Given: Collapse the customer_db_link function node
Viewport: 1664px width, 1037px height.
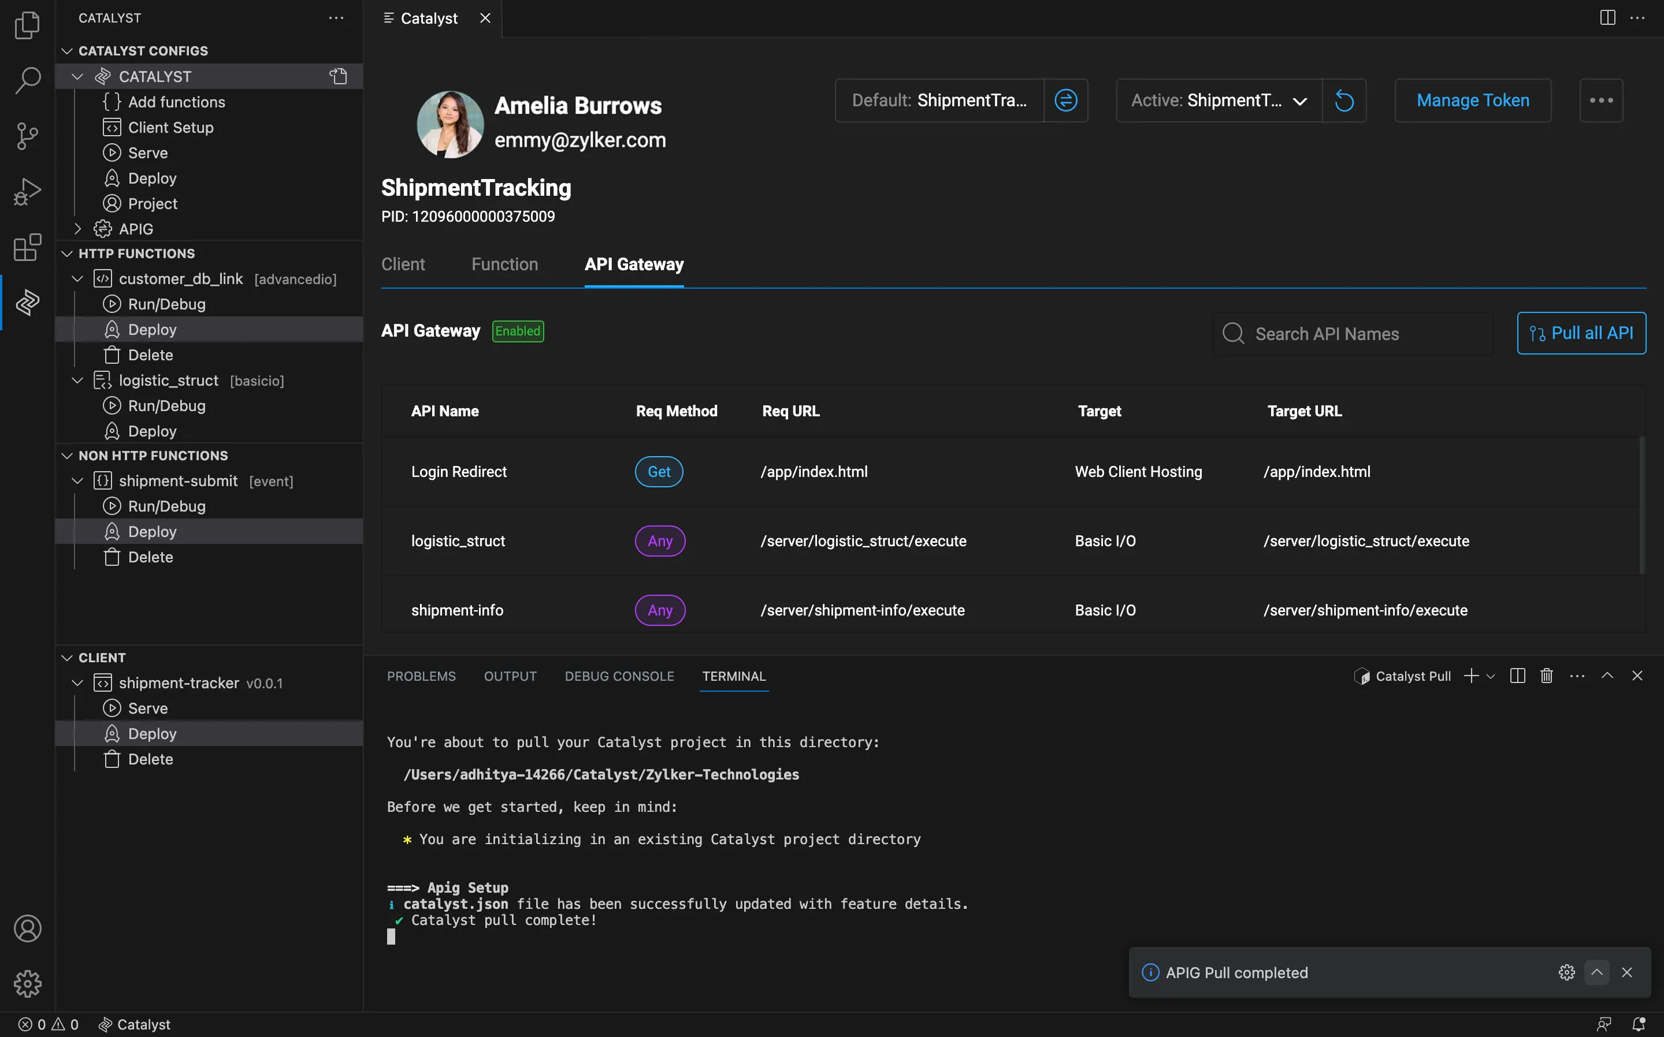Looking at the screenshot, I should (77, 278).
